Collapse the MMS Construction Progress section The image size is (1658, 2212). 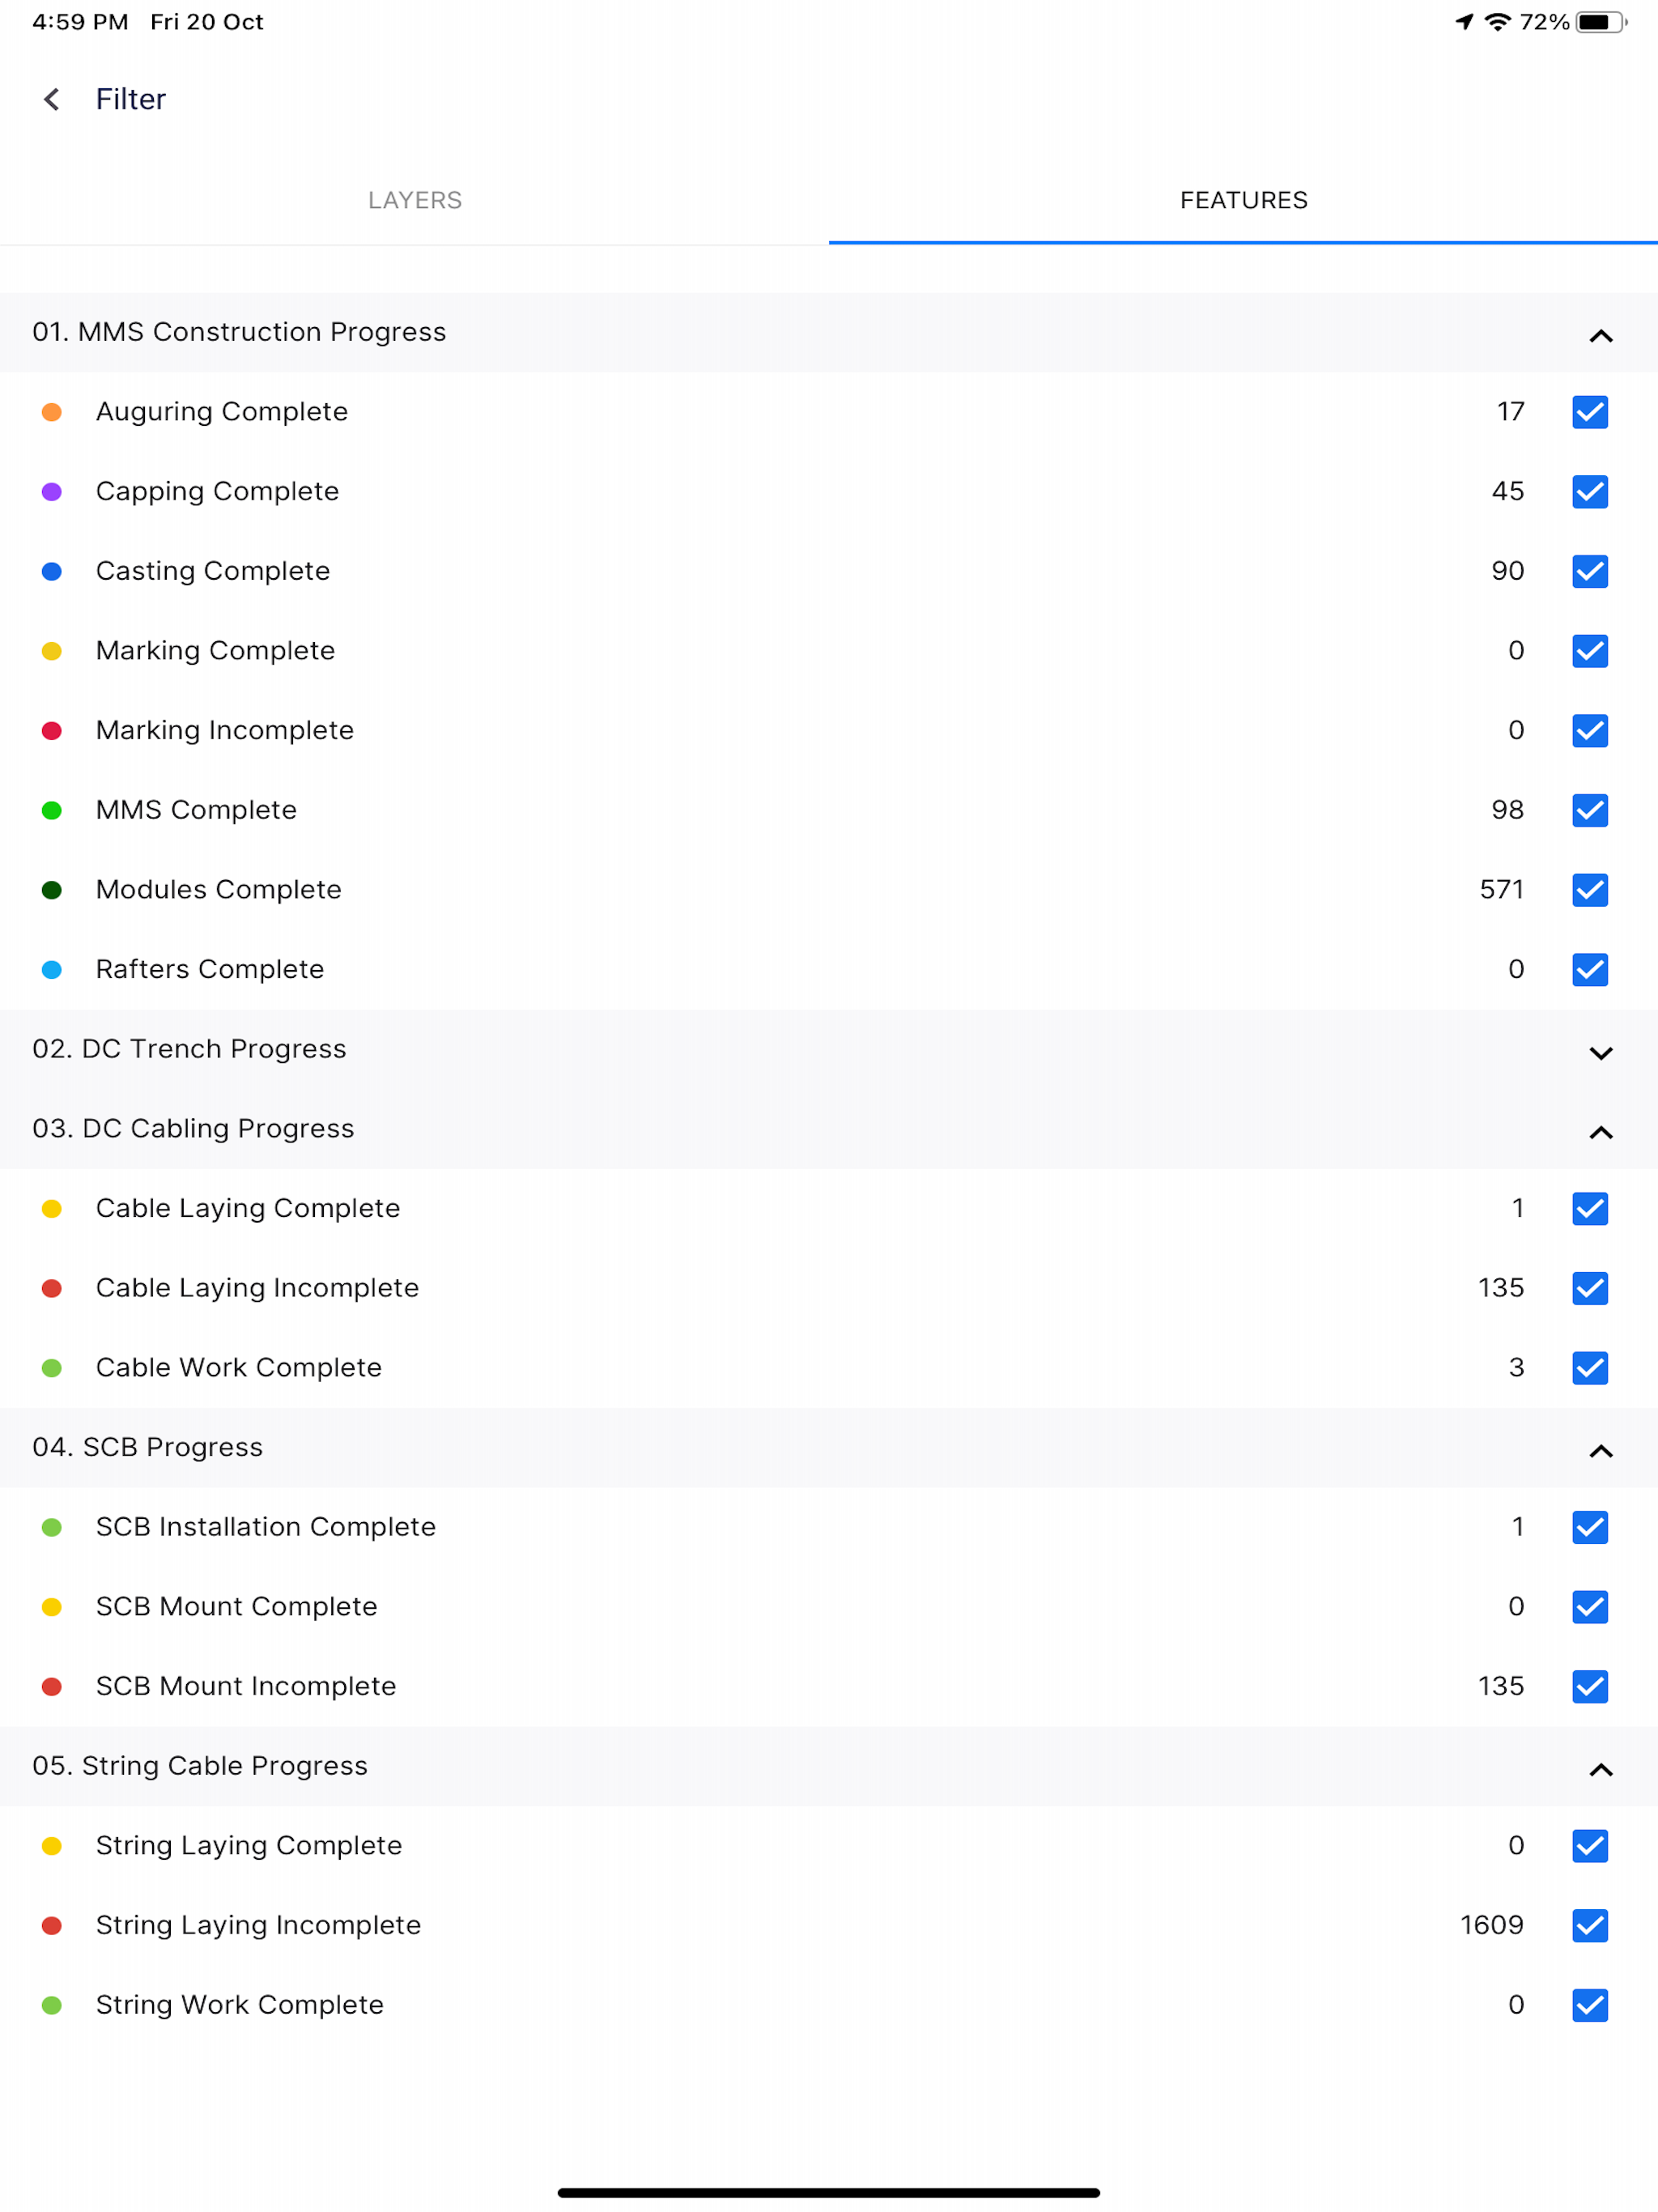1600,336
